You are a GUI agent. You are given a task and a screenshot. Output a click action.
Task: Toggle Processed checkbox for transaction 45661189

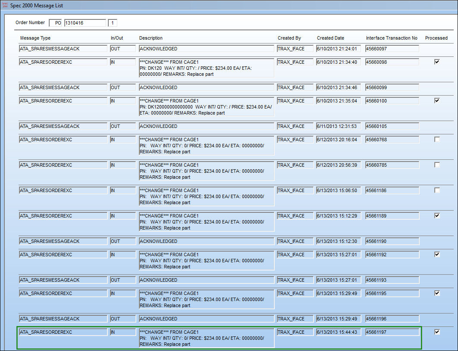pos(437,216)
